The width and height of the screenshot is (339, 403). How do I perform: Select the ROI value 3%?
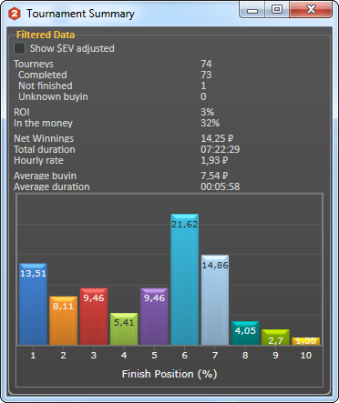(x=208, y=112)
